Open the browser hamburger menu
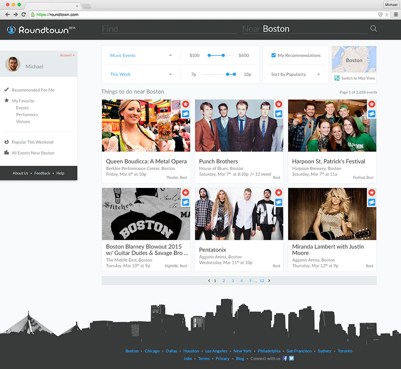This screenshot has width=401, height=369. (x=396, y=15)
